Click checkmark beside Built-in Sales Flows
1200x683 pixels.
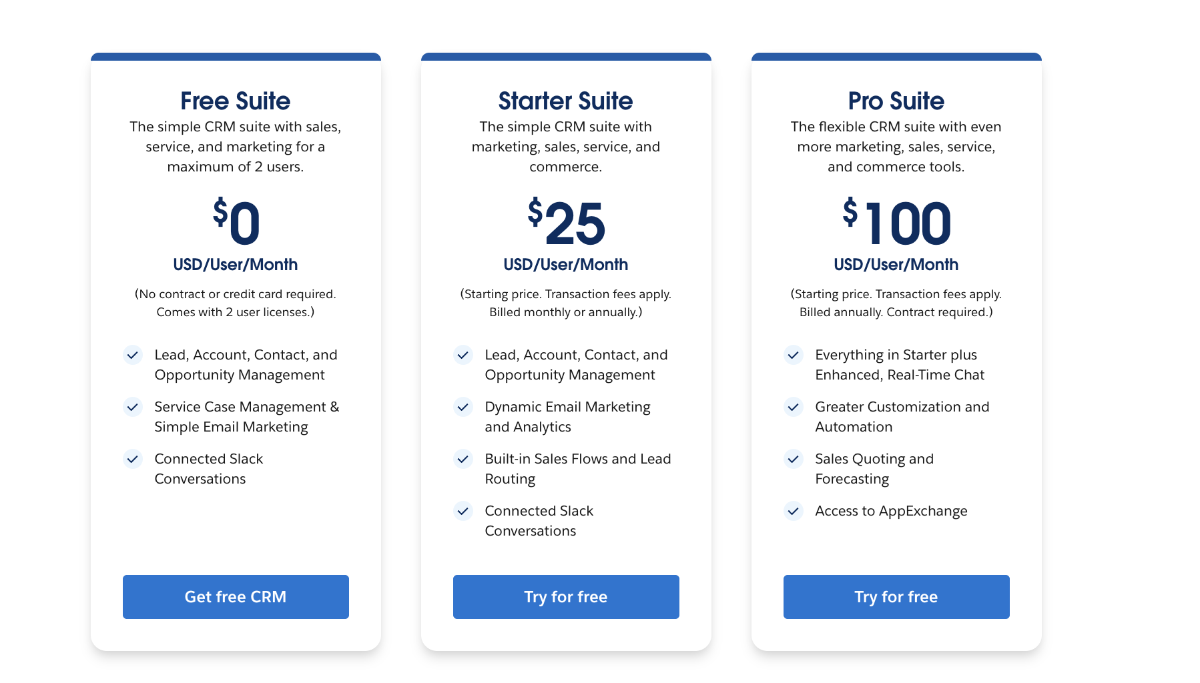tap(463, 459)
